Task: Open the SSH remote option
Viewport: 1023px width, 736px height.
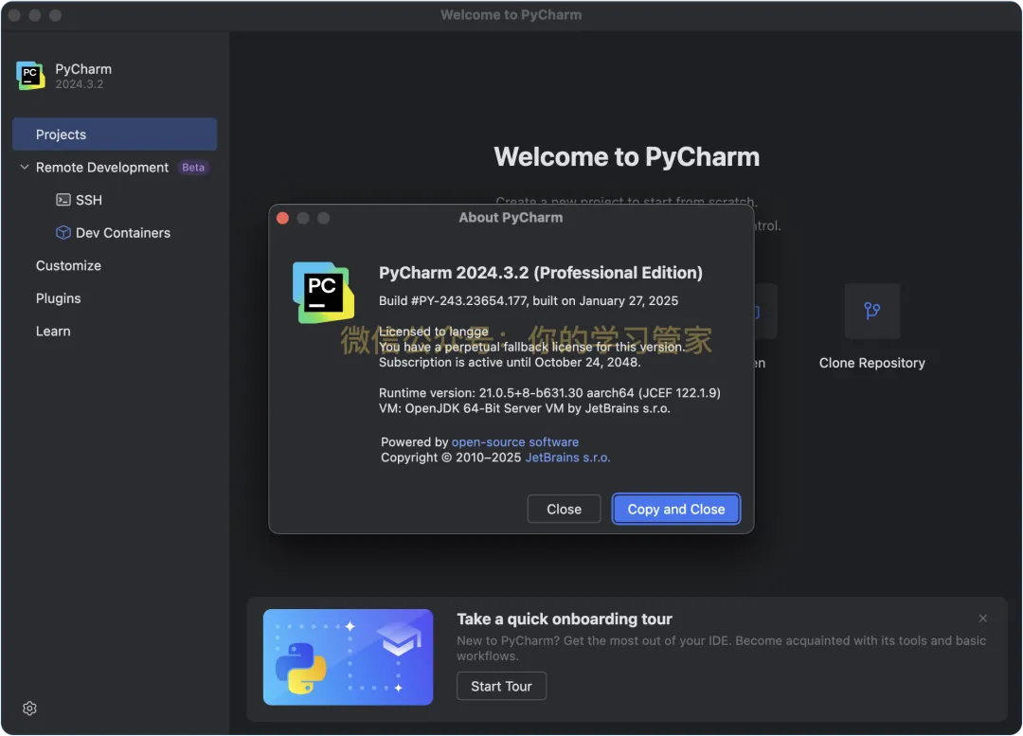Action: (x=89, y=200)
